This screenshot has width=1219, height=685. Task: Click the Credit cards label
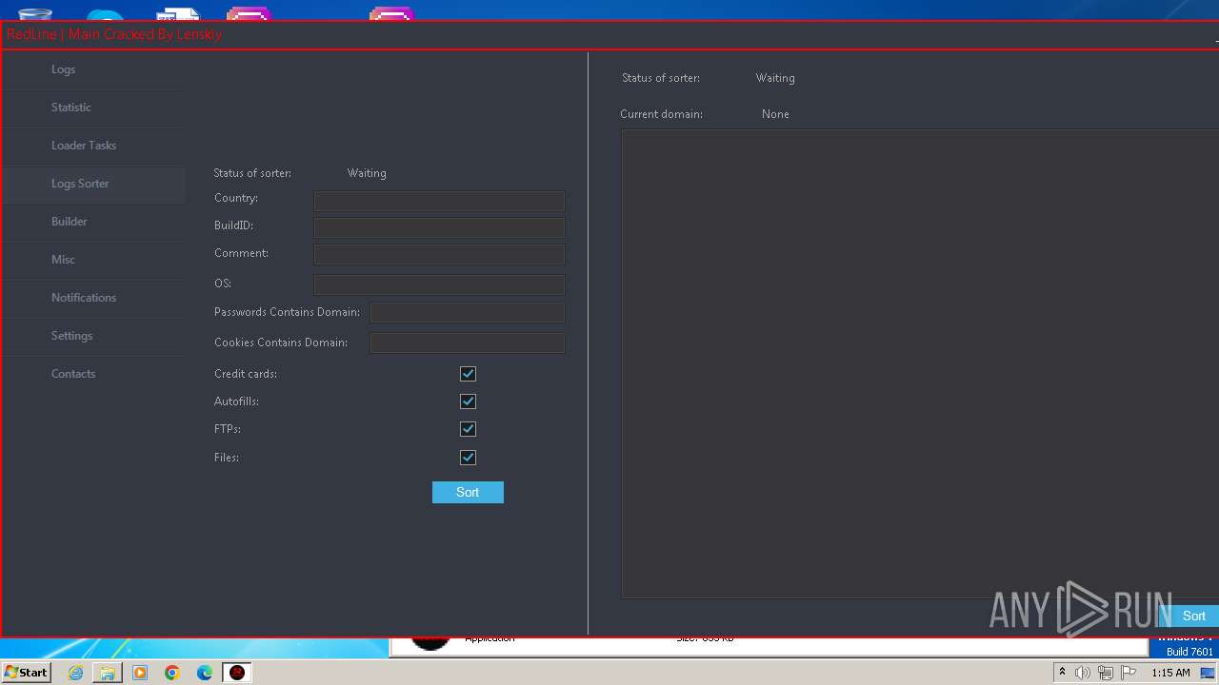pyautogui.click(x=246, y=374)
